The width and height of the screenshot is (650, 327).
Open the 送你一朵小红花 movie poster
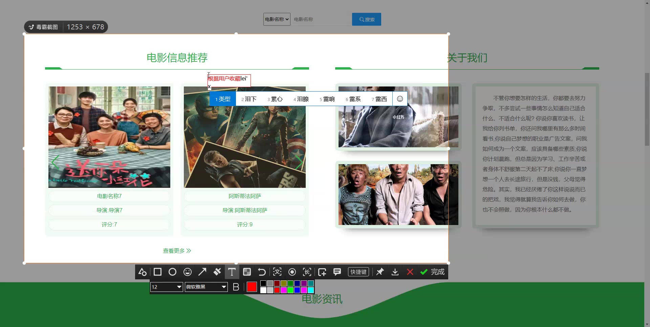(x=109, y=137)
